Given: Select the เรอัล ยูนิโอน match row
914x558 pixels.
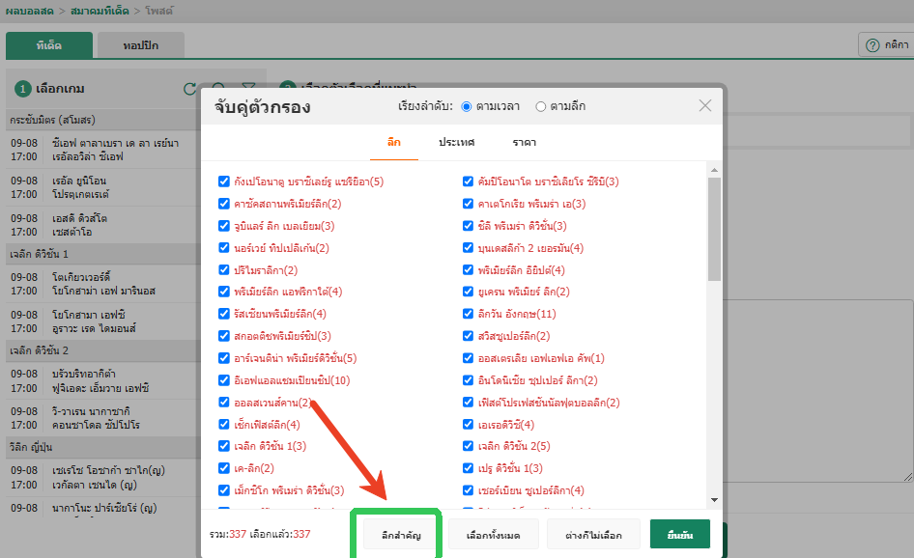Looking at the screenshot, I should click(103, 187).
